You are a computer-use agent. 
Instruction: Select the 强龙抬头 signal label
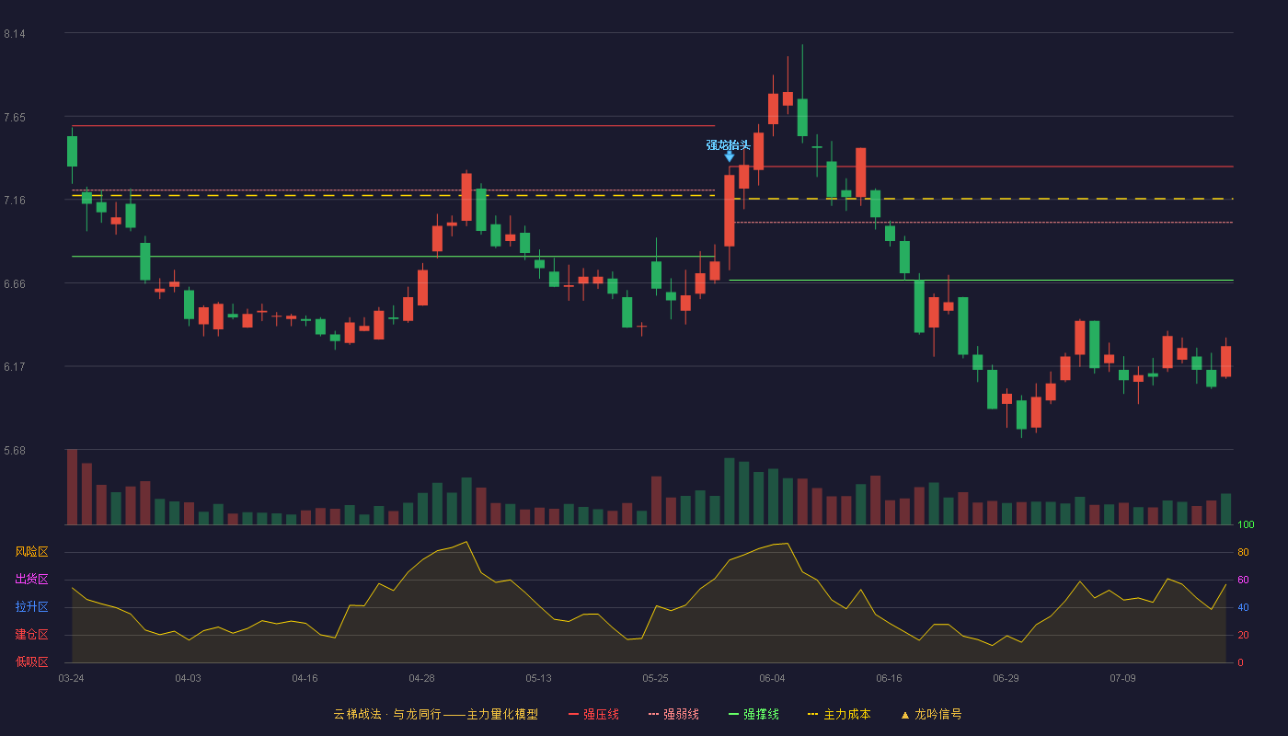729,144
